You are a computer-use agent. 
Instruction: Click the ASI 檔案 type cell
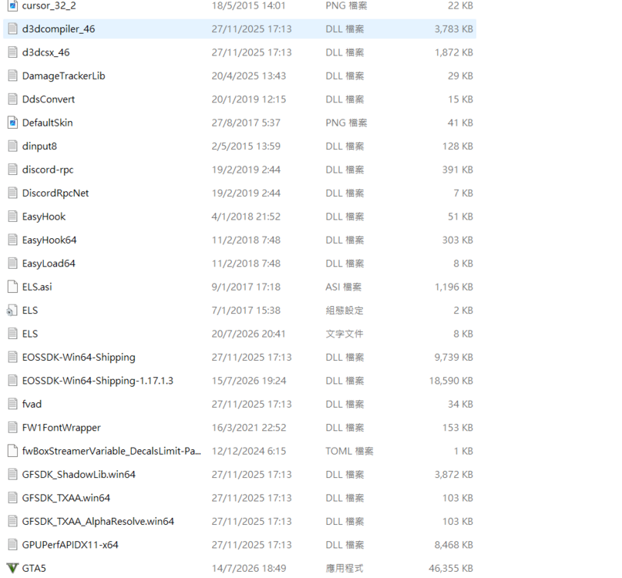click(x=344, y=287)
